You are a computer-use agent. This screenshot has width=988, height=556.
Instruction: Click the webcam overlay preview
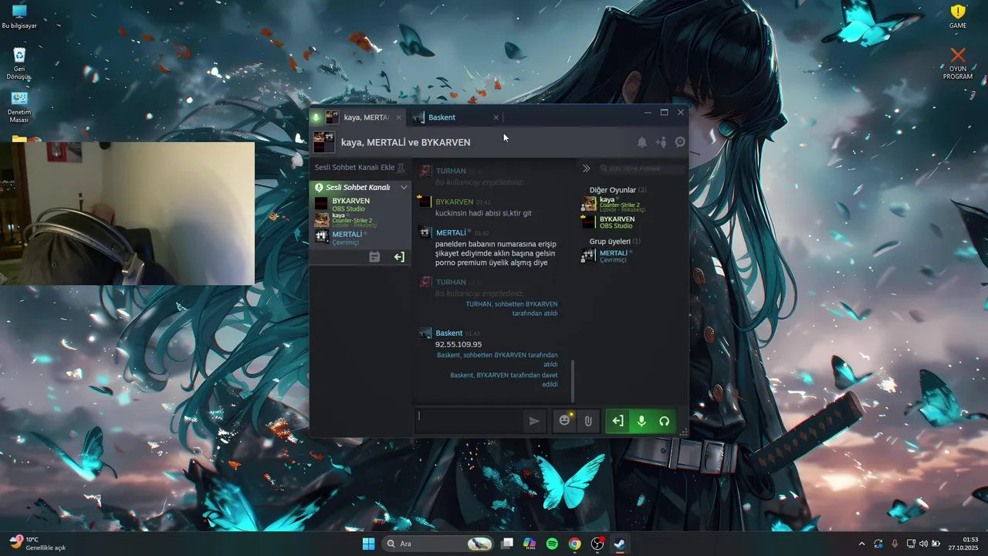pyautogui.click(x=127, y=213)
